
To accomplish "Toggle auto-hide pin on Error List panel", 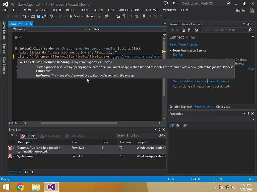I will (159, 129).
